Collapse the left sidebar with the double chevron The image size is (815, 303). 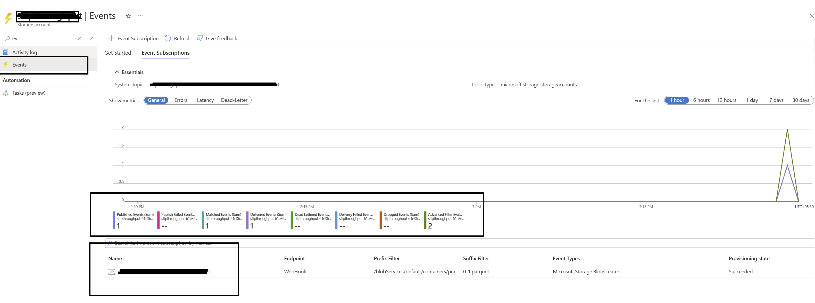[92, 38]
